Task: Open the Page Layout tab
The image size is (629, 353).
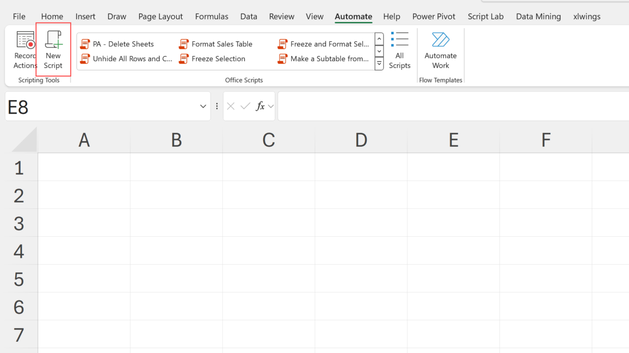Action: pyautogui.click(x=160, y=17)
